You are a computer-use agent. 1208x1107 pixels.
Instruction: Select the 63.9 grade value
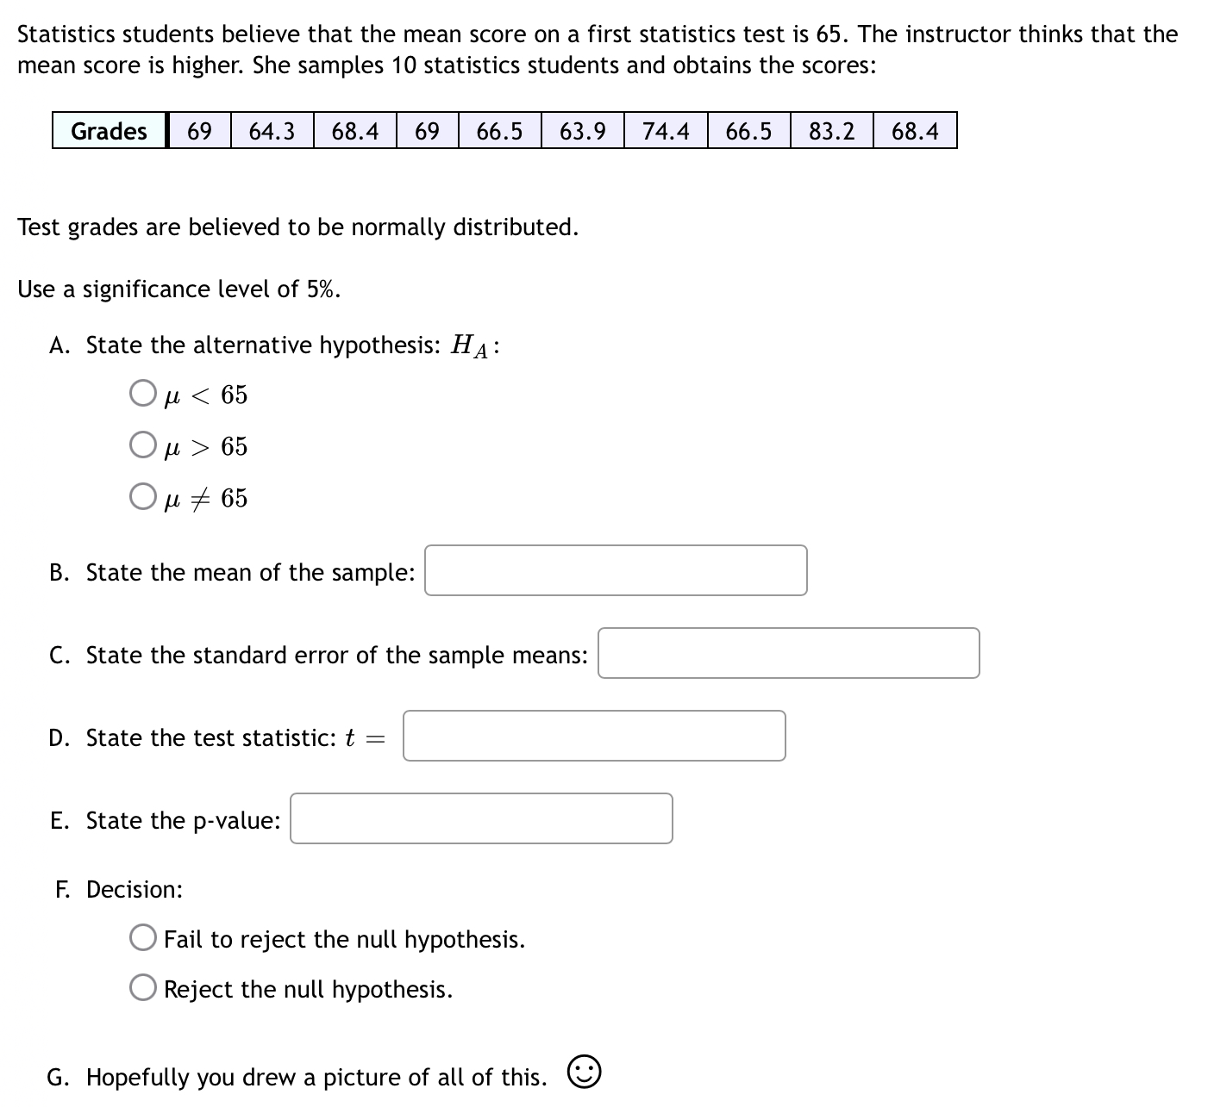click(x=581, y=131)
